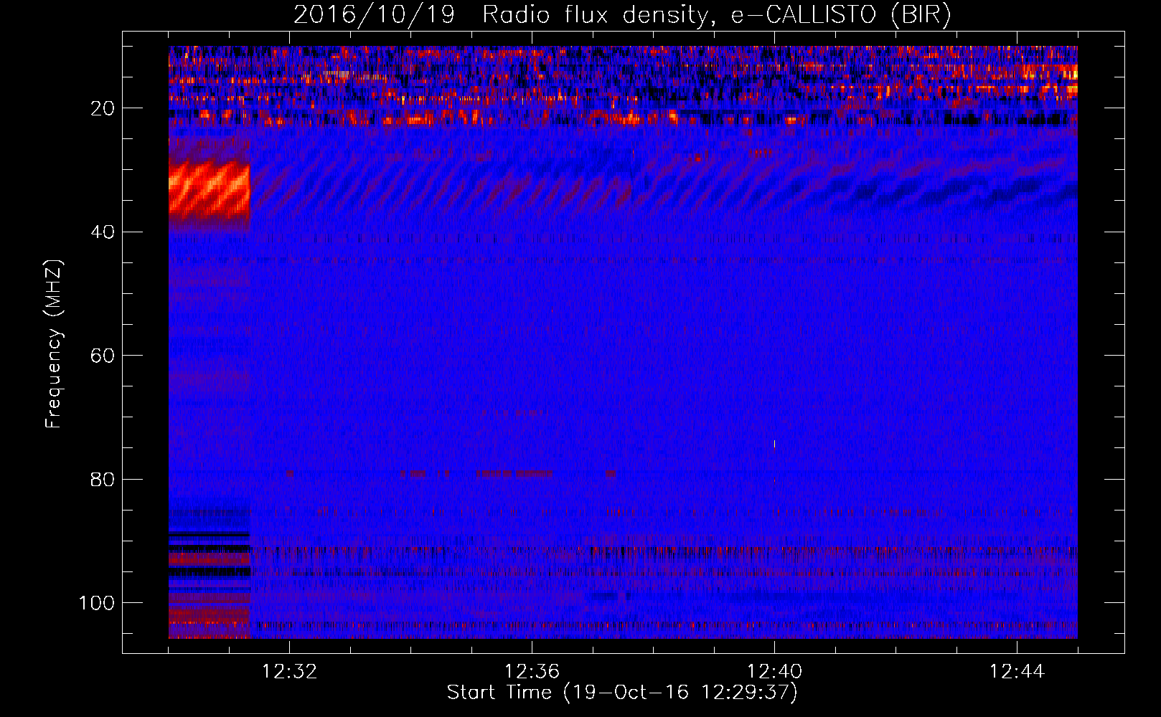This screenshot has width=1161, height=717.
Task: Click the 'Start Time (19-Oct-16 12:29:37)' x-axis label
Action: [622, 693]
